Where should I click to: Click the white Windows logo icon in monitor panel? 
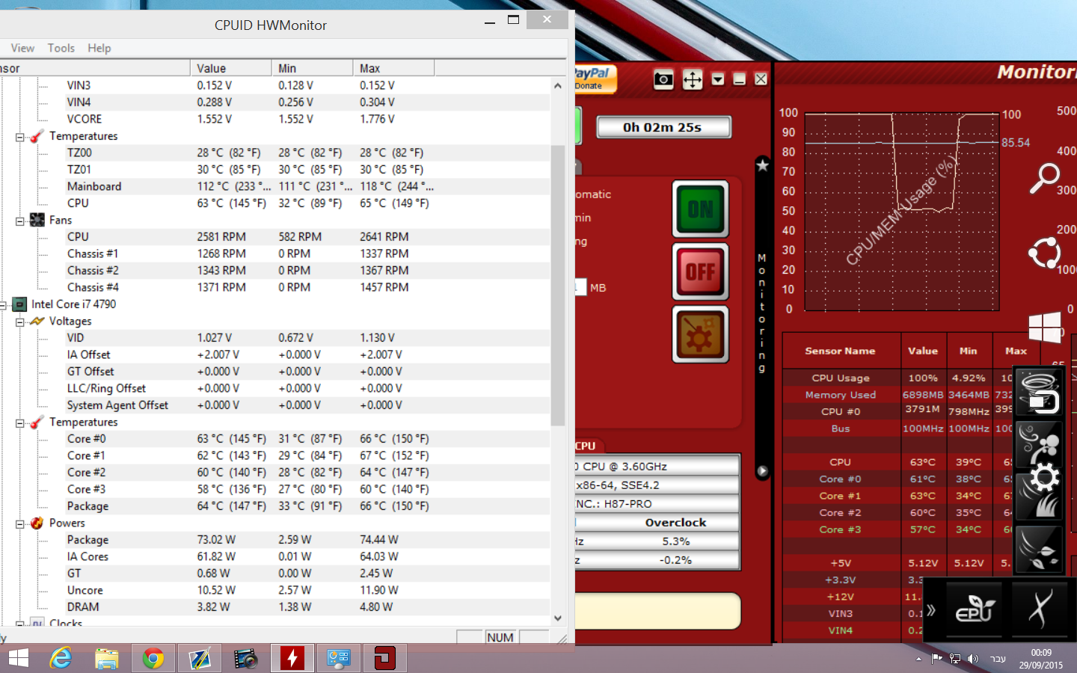click(x=1045, y=327)
